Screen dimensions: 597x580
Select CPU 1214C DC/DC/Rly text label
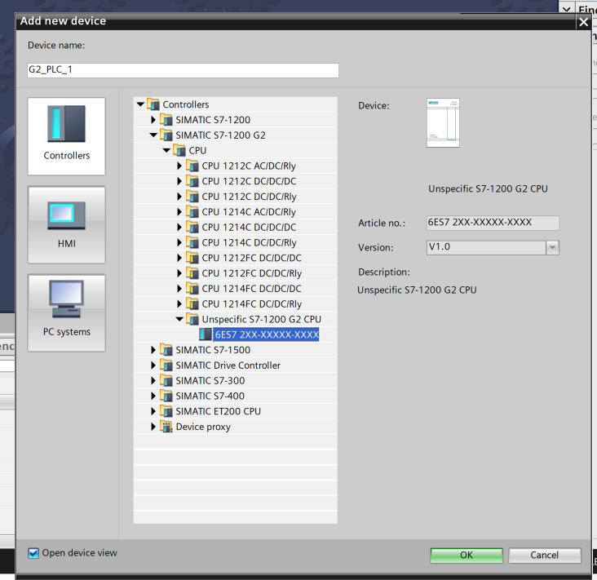(x=249, y=243)
